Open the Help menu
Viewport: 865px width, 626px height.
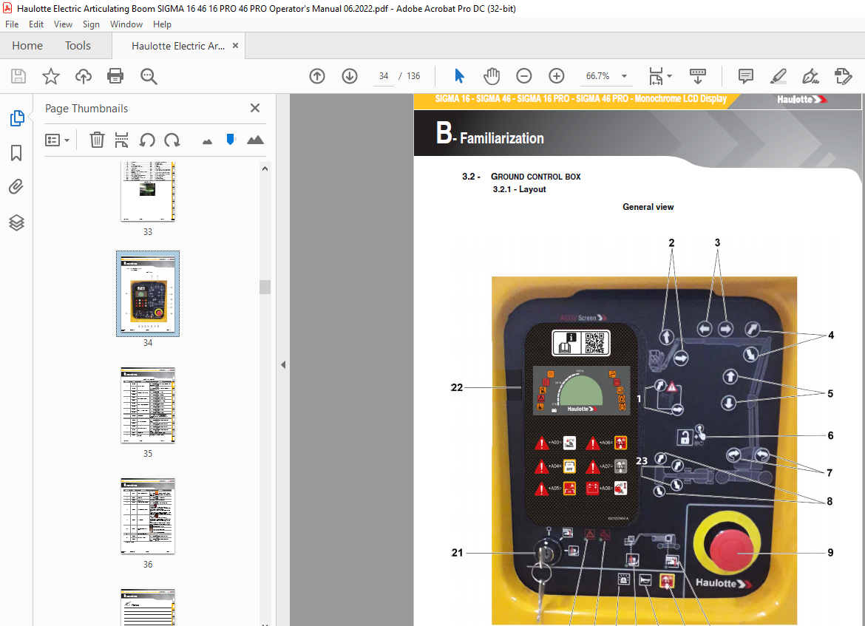point(162,24)
